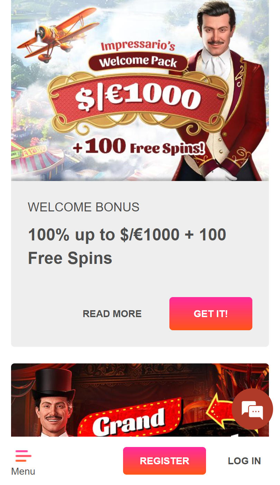The width and height of the screenshot is (280, 485).
Task: Click the +100 Free Spins! banner text
Action: pos(139,148)
